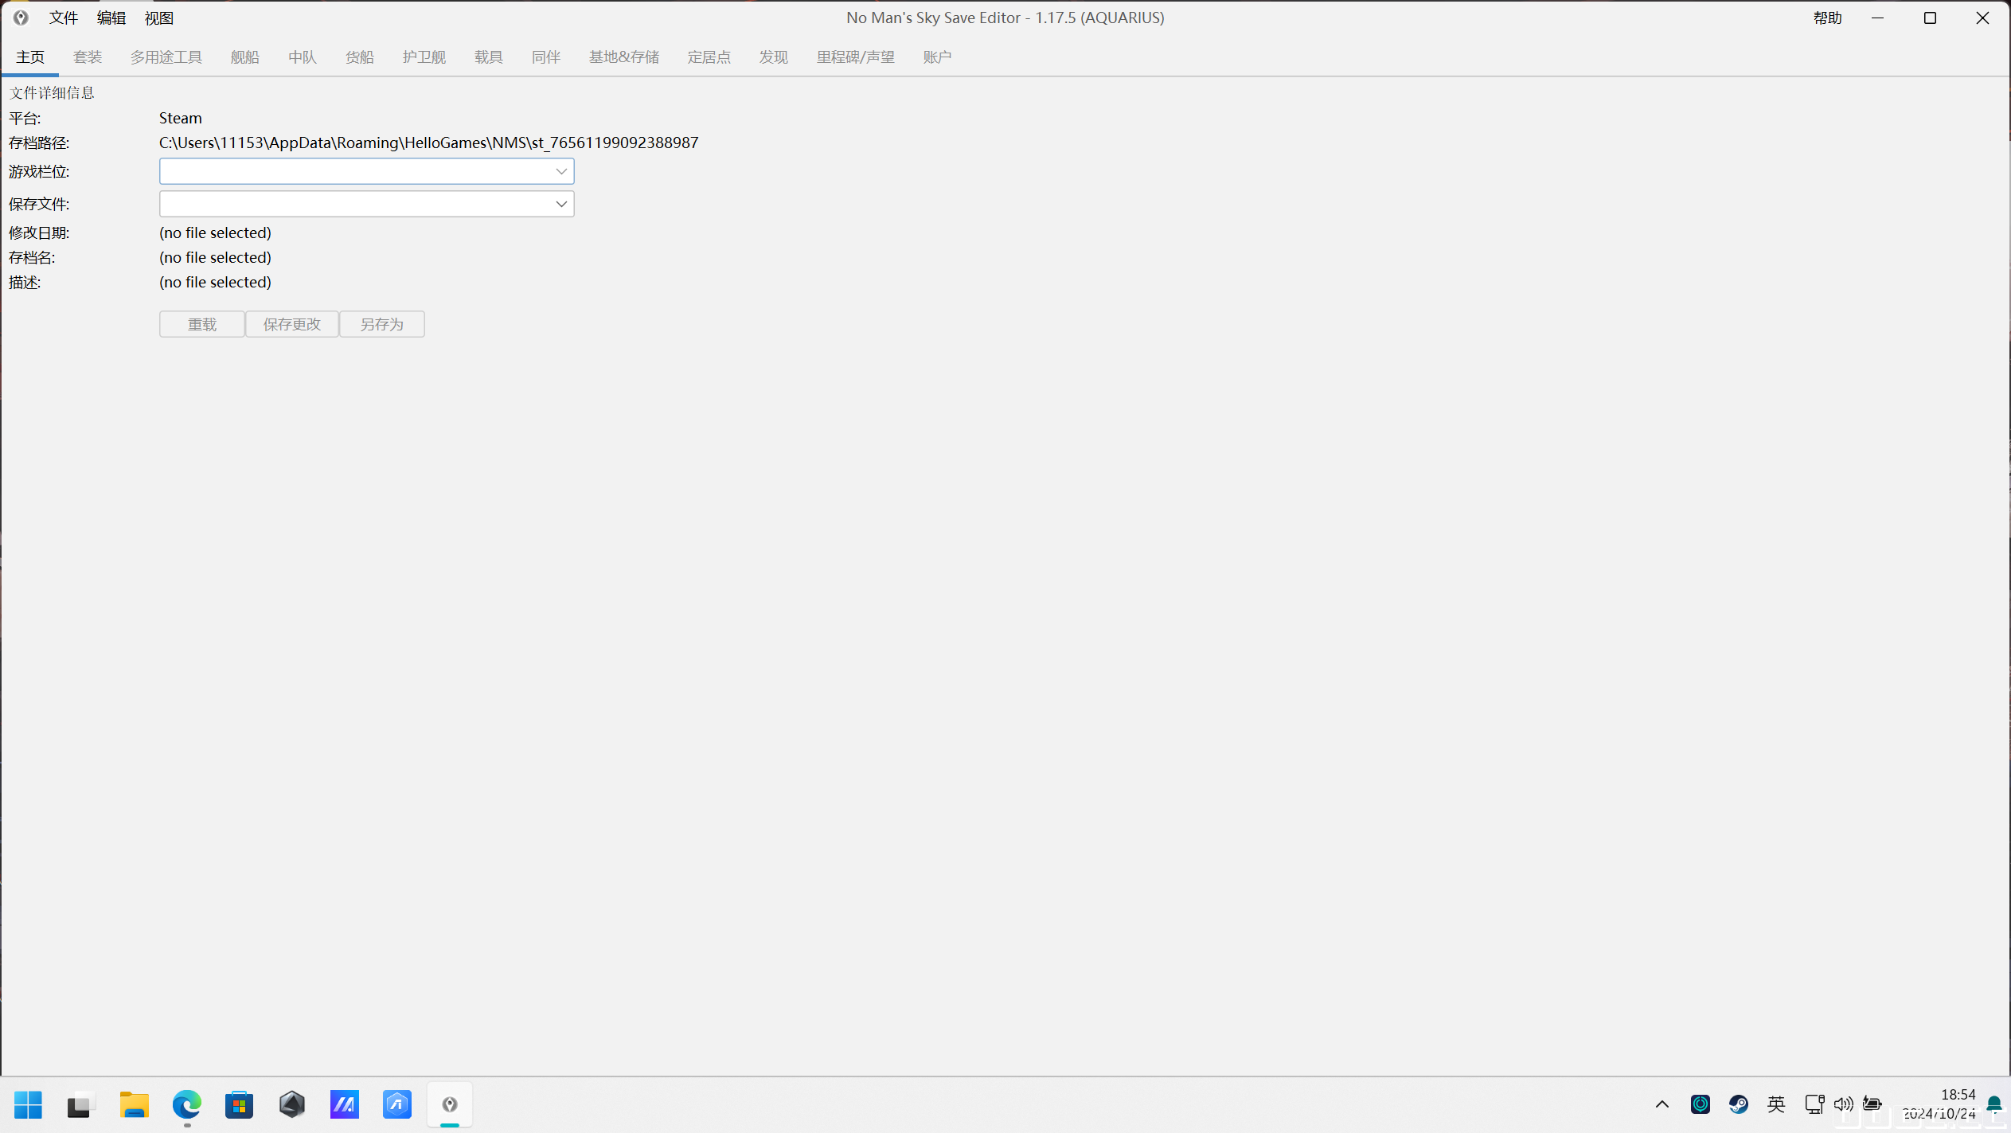Viewport: 2011px width, 1133px height.
Task: Click the 另存为 button
Action: coord(382,324)
